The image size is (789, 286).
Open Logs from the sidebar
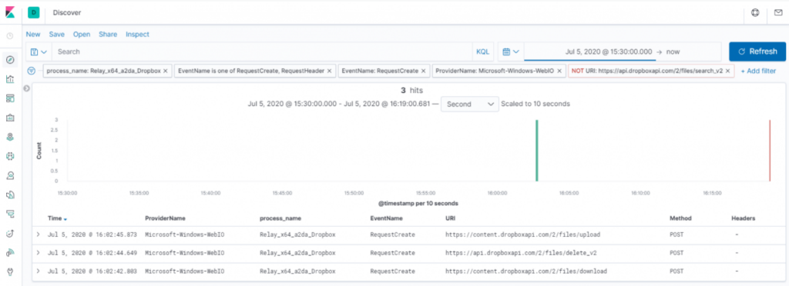pos(10,195)
